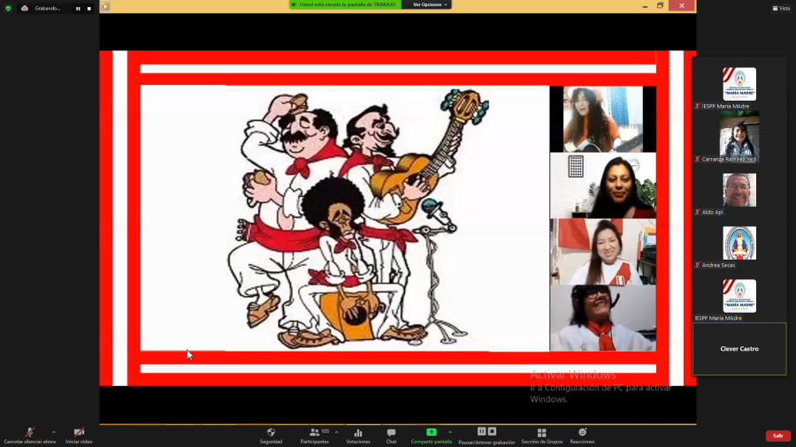Image resolution: width=796 pixels, height=447 pixels.
Task: Unmute microphone with Cancelar silenciar ahora
Action: click(x=29, y=433)
